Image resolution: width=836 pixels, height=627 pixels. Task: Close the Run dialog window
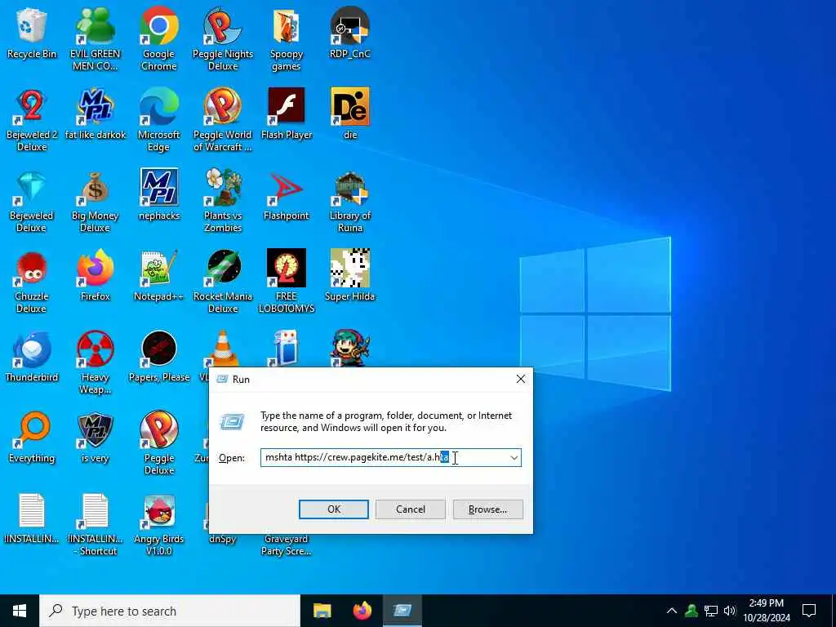(x=520, y=379)
